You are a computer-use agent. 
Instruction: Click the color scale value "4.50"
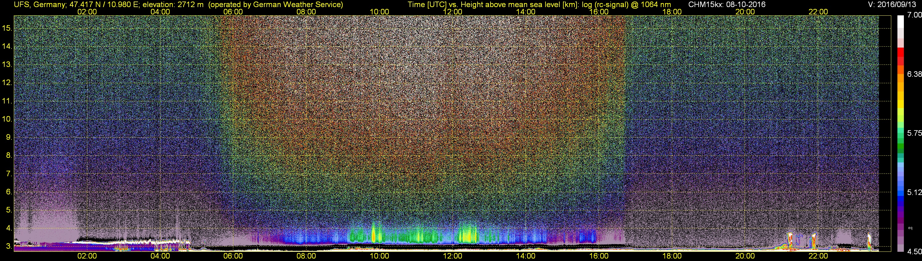pos(914,251)
